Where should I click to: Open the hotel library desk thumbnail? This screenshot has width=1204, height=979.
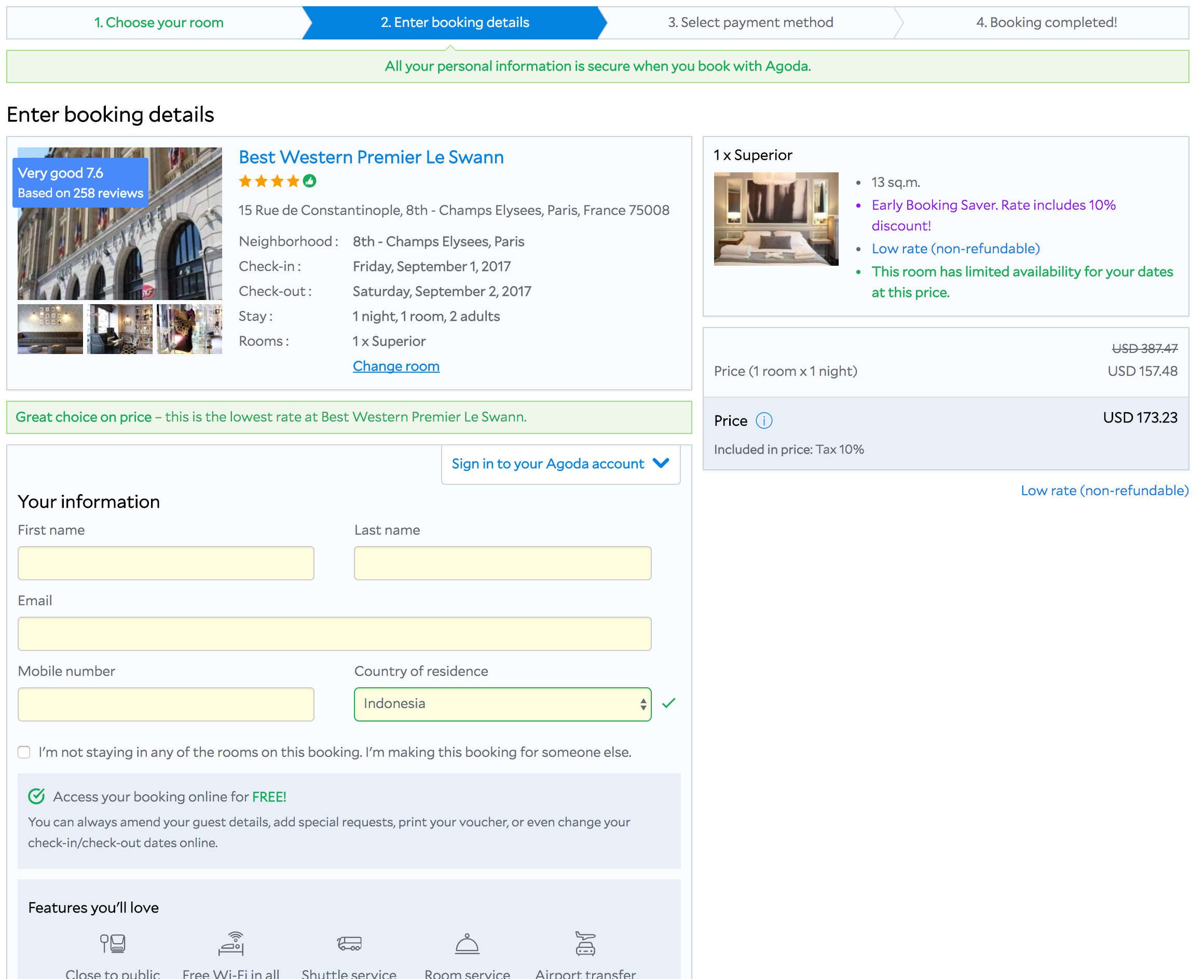(x=119, y=329)
